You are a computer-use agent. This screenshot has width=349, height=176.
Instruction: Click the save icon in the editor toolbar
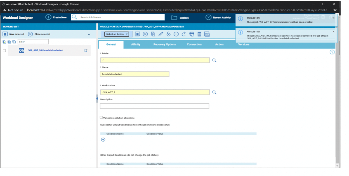[137, 34]
